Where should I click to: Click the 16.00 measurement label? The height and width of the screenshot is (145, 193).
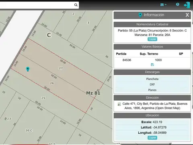pyautogui.click(x=40, y=108)
